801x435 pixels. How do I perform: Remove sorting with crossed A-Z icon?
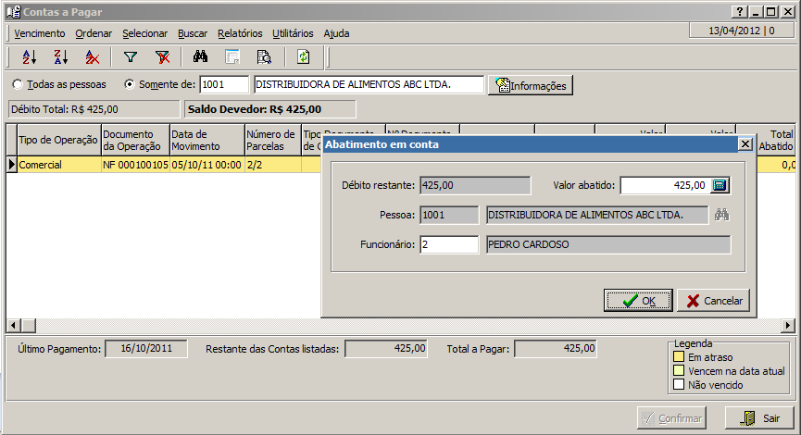tap(92, 56)
